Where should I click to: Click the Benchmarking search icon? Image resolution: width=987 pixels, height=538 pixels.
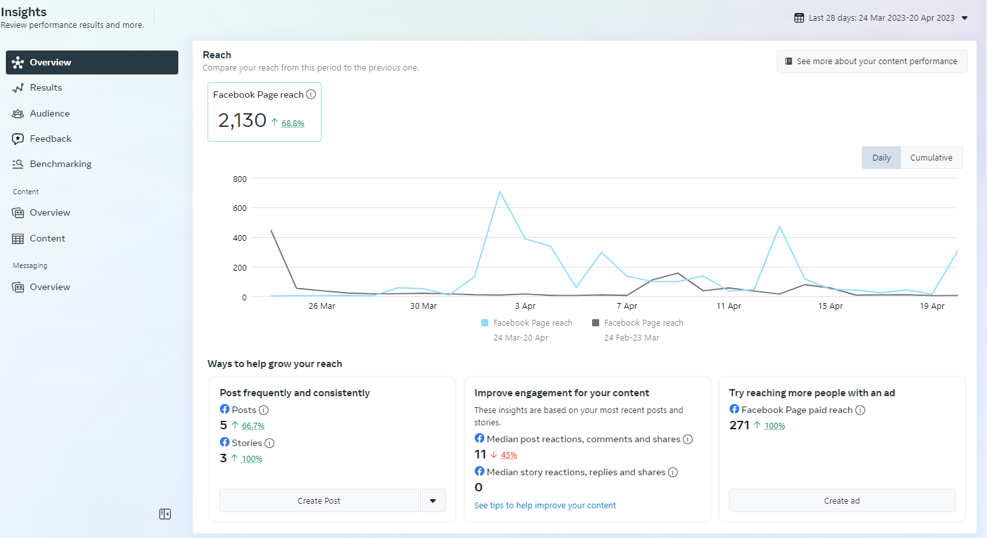pos(18,164)
